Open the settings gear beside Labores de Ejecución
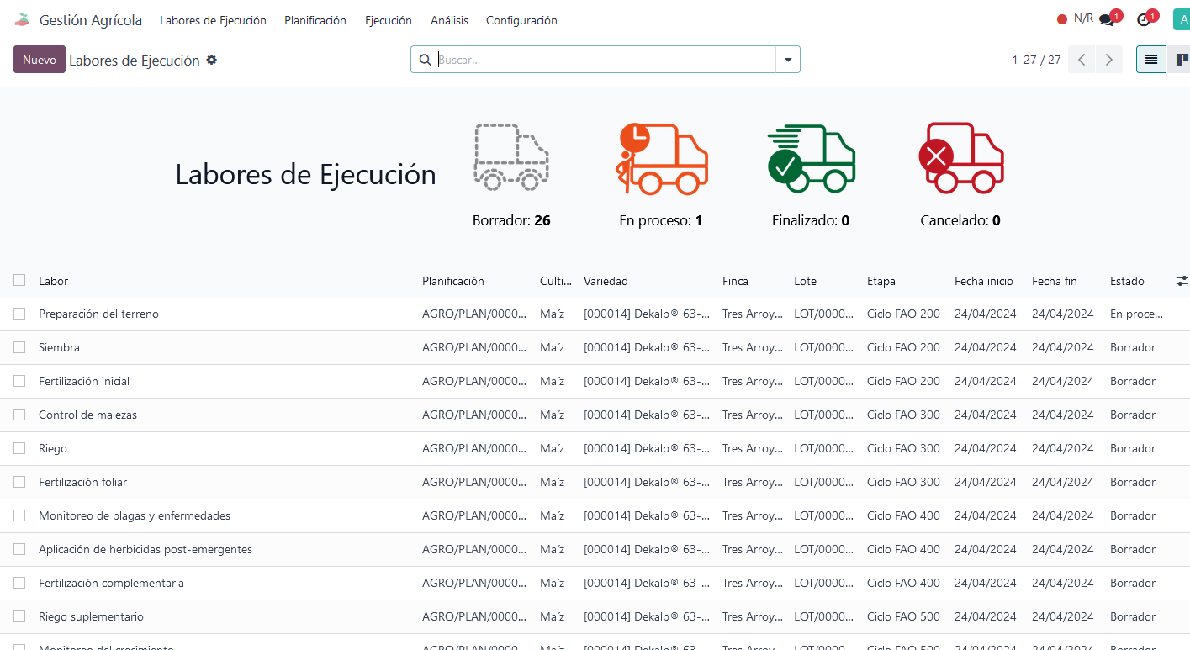The height and width of the screenshot is (650, 1190). tap(212, 60)
